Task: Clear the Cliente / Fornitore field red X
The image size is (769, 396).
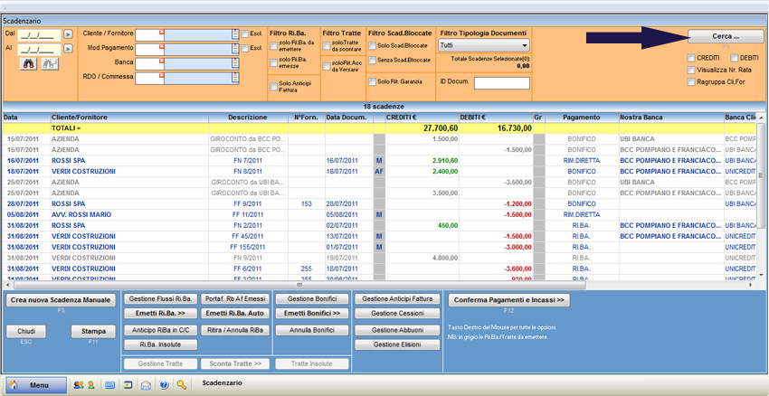Action: pyautogui.click(x=162, y=32)
